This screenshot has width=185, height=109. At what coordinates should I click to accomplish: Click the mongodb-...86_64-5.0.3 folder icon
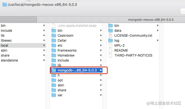tap(54, 70)
